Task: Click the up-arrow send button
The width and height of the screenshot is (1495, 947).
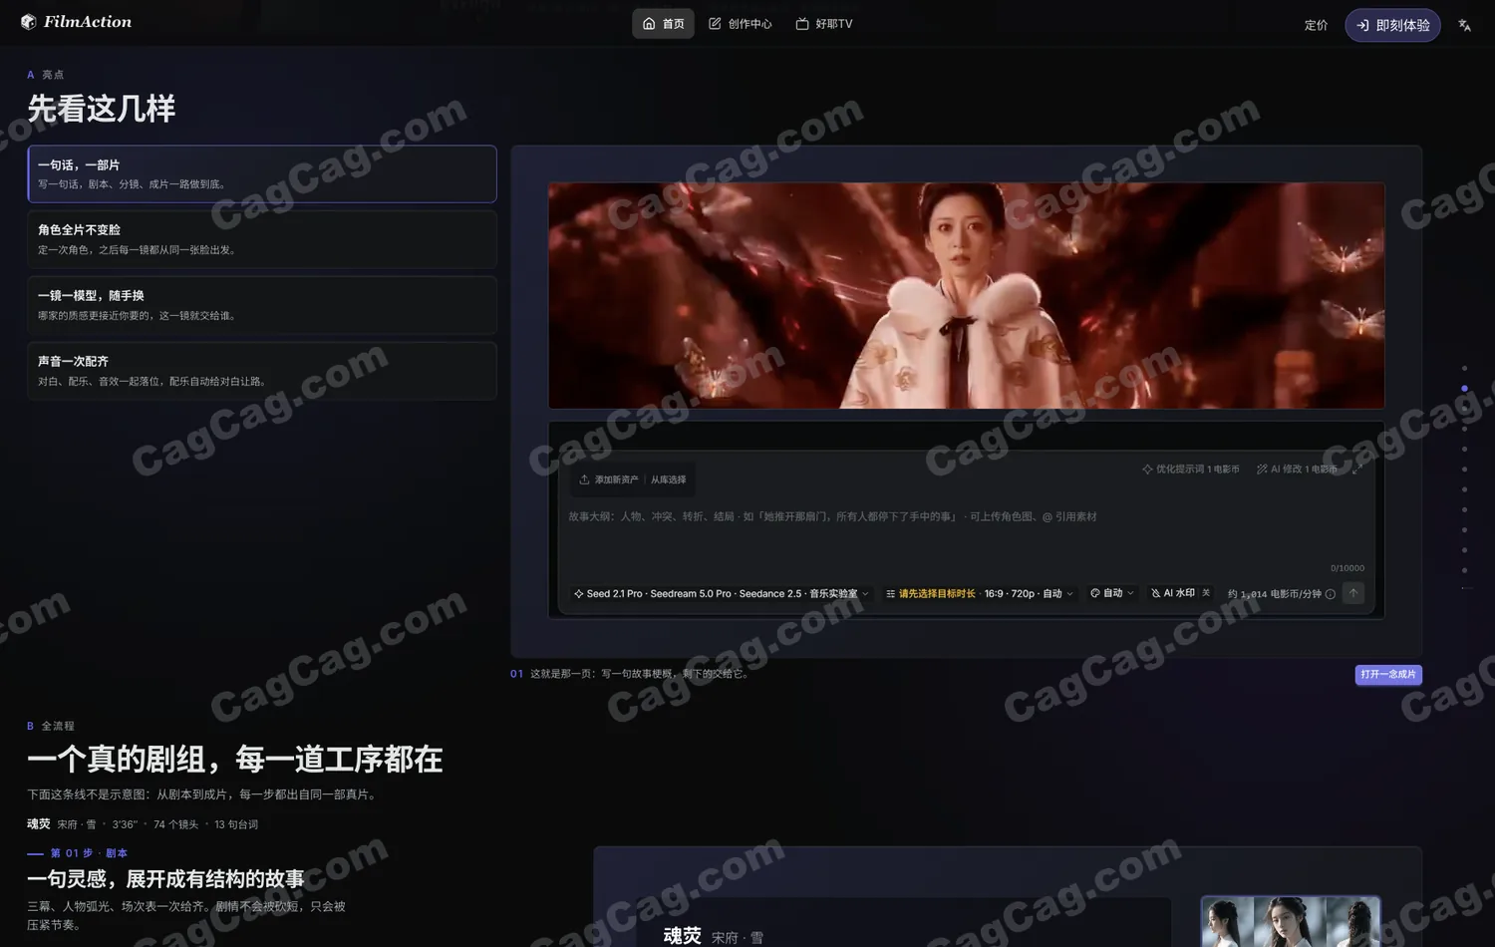Action: coord(1353,593)
